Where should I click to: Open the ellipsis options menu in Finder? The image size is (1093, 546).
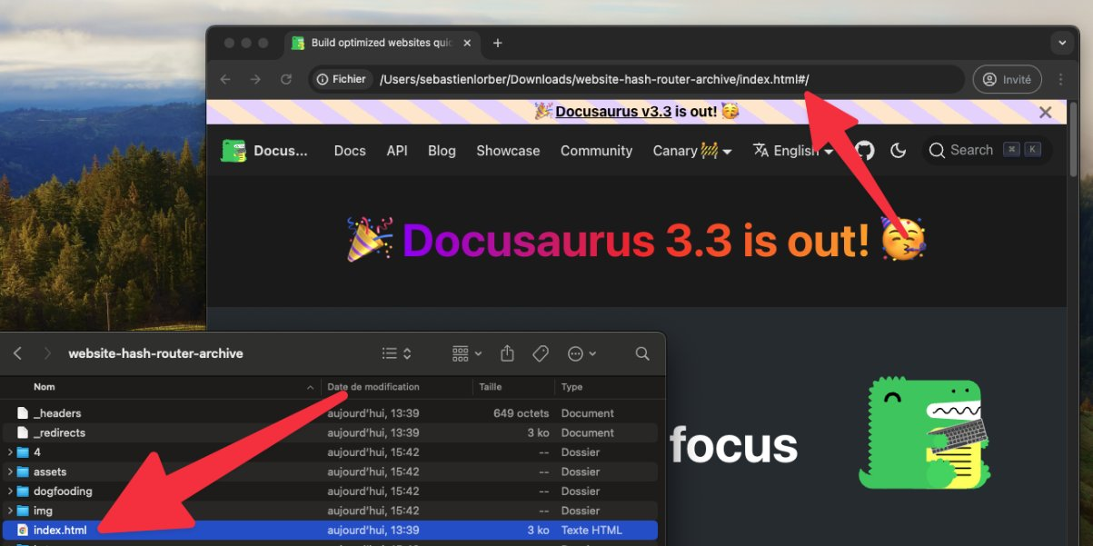click(576, 353)
